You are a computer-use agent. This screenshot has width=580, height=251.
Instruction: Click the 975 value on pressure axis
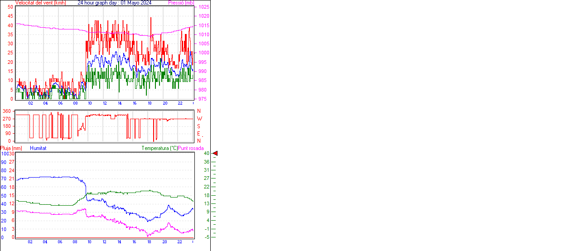point(202,99)
